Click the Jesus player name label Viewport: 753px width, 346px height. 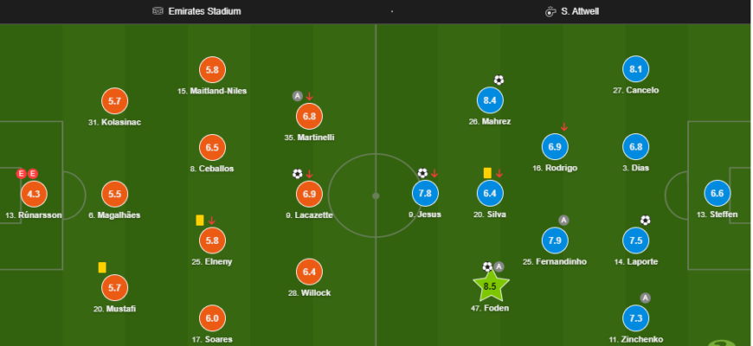pyautogui.click(x=424, y=215)
